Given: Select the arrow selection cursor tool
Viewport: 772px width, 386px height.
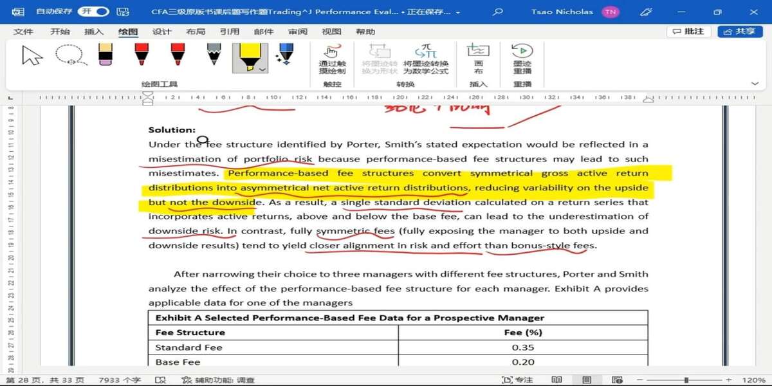Looking at the screenshot, I should [32, 56].
